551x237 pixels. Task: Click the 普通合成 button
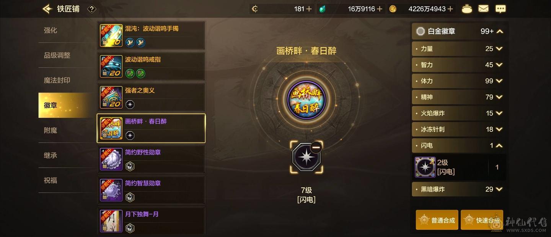point(437,220)
